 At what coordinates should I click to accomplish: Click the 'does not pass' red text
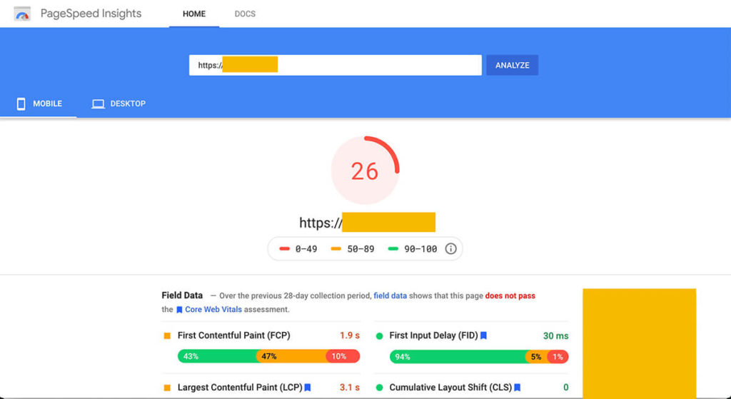click(x=510, y=296)
